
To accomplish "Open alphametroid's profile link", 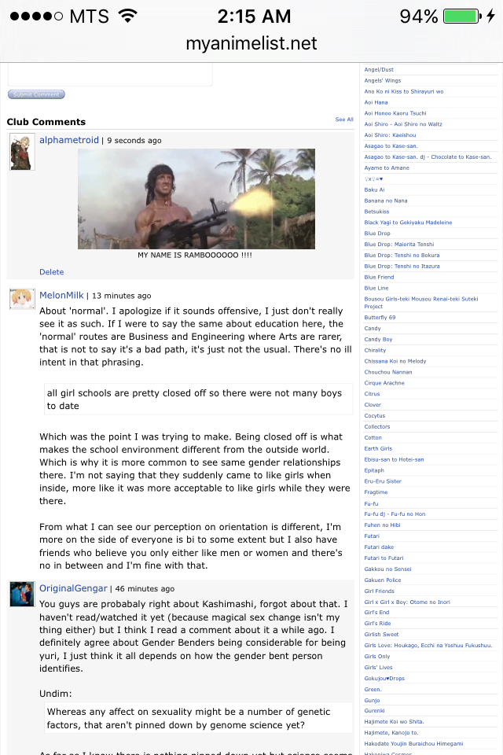I will coord(69,140).
